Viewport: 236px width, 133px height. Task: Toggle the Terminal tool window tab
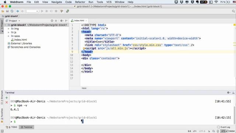click(27, 127)
